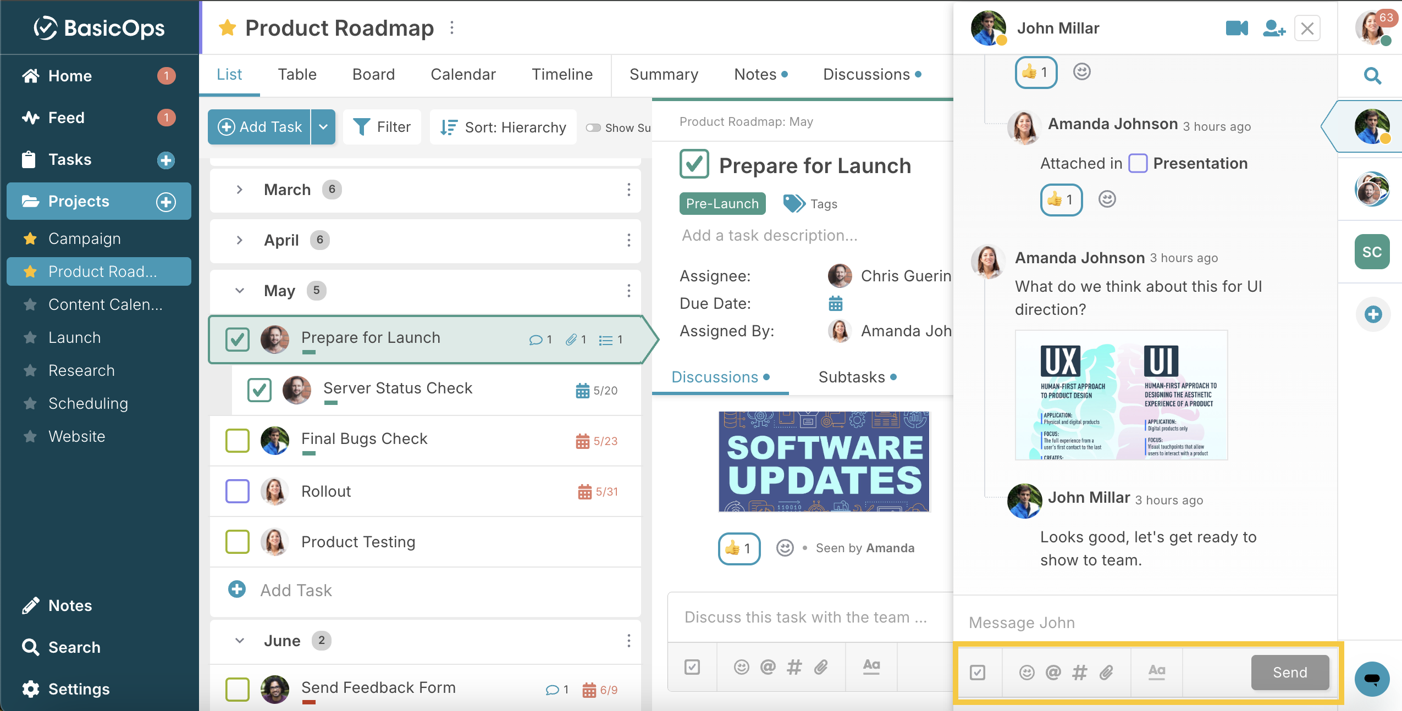Open the Add Task dropdown arrow
This screenshot has height=711, width=1402.
[323, 126]
